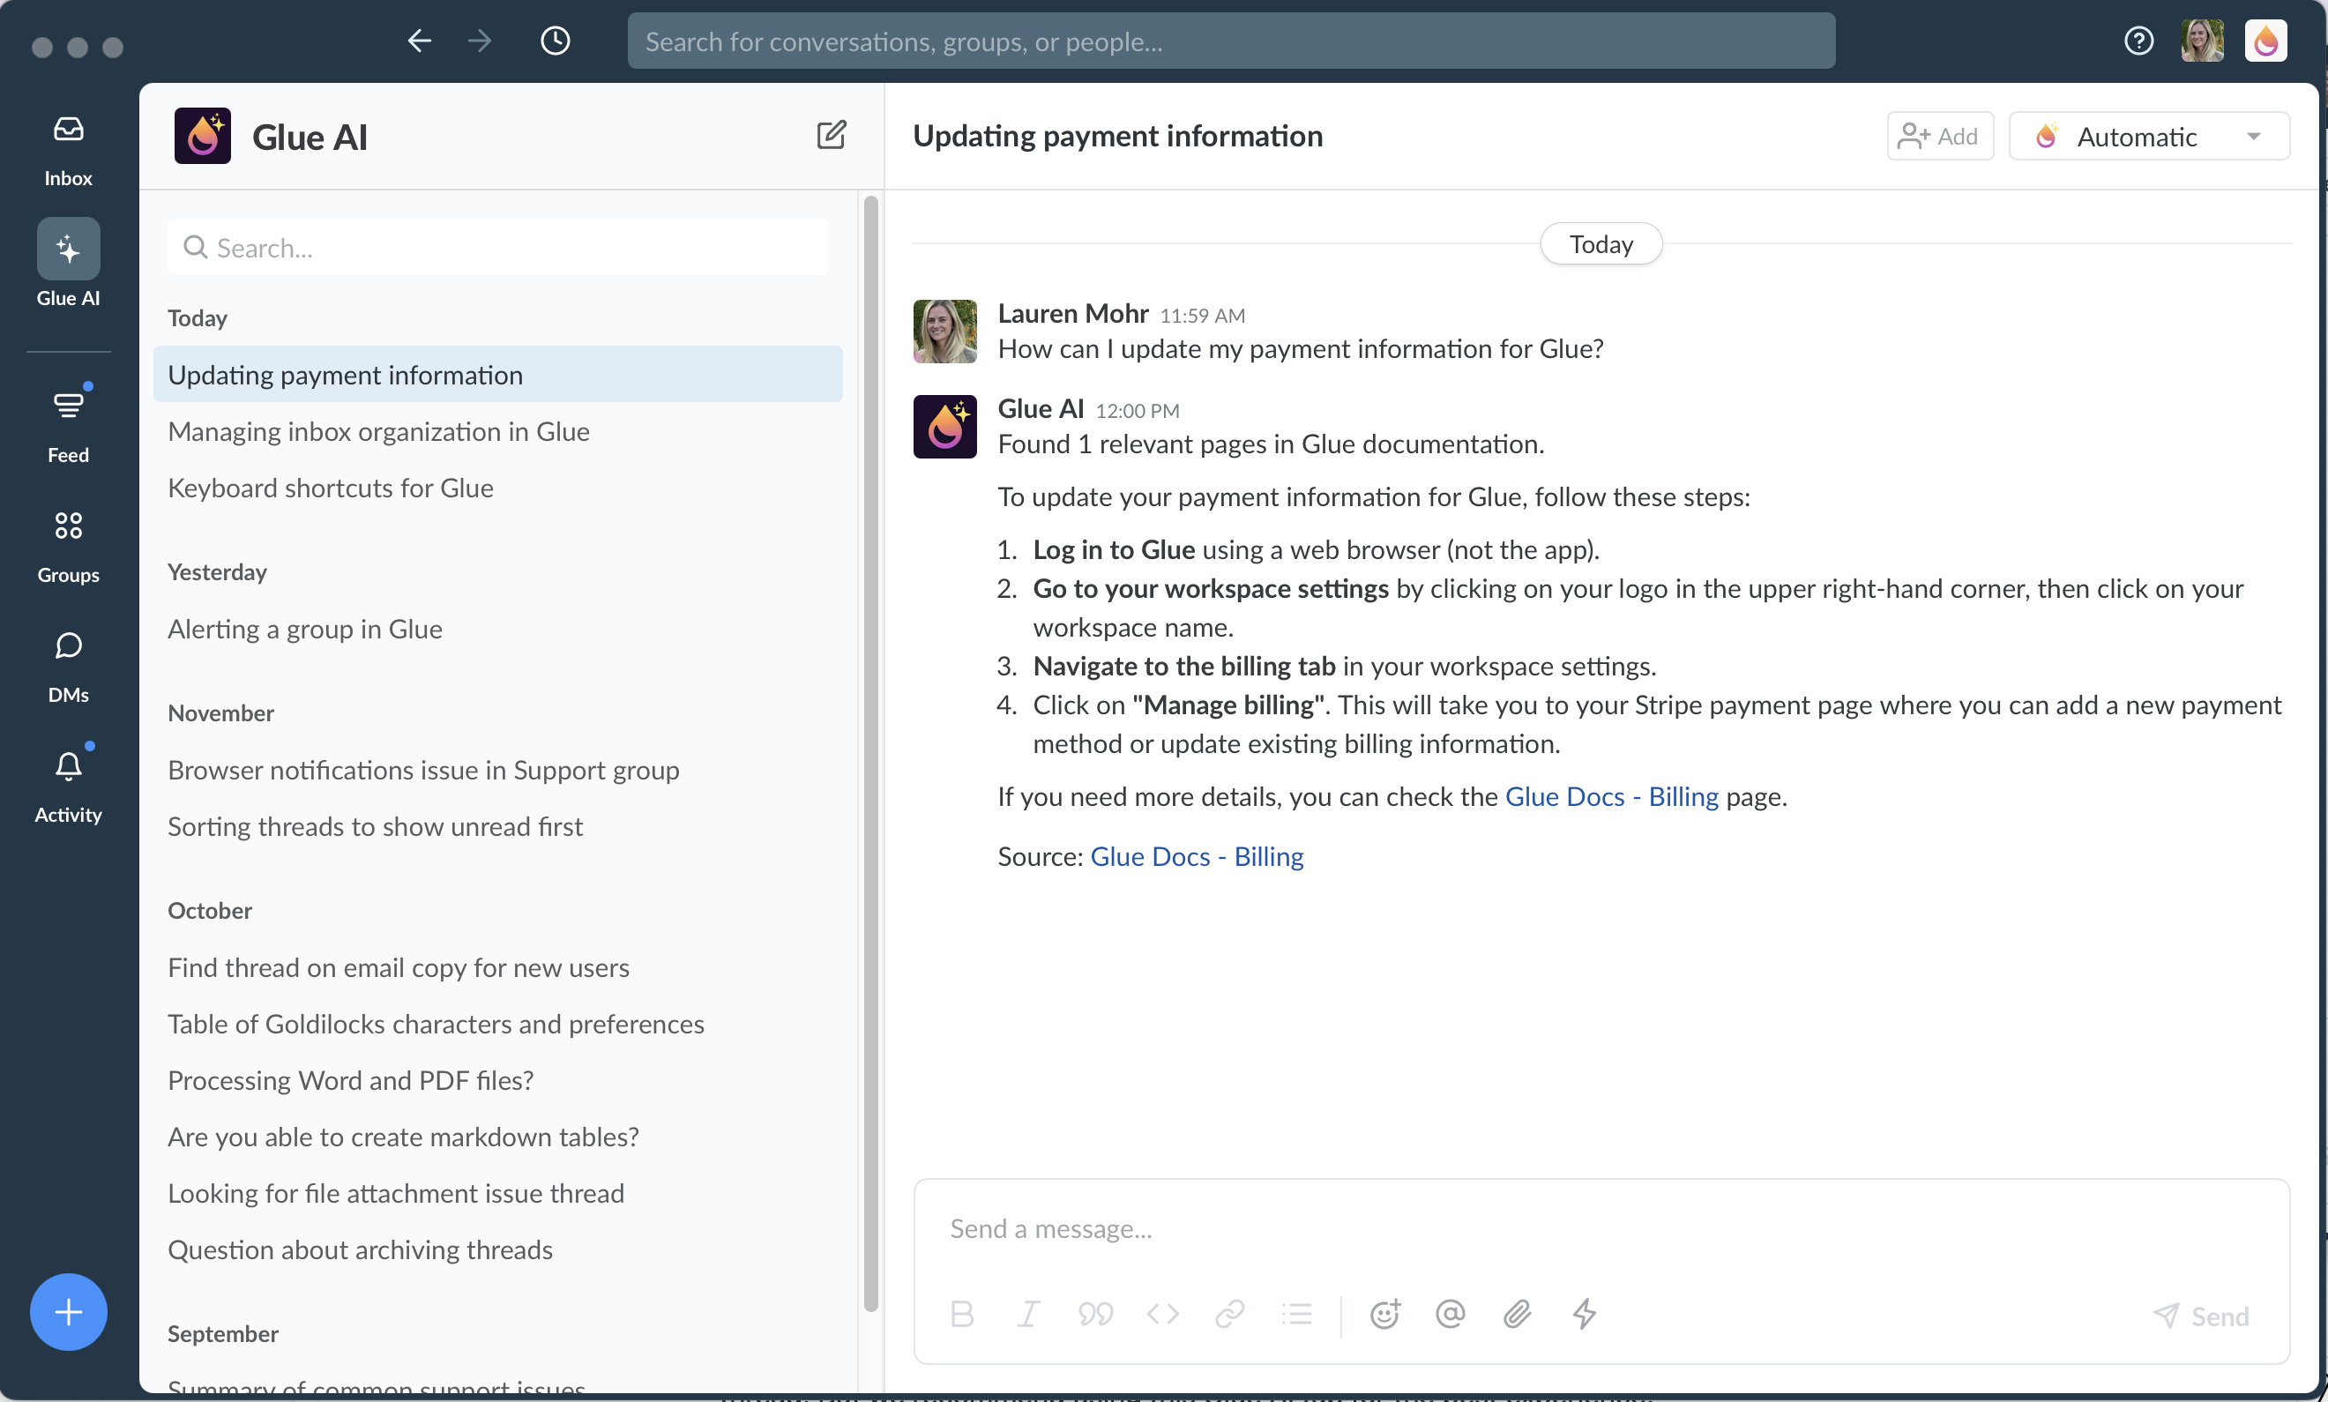This screenshot has width=2328, height=1402.
Task: Click the Send a message input field
Action: pyautogui.click(x=1600, y=1229)
